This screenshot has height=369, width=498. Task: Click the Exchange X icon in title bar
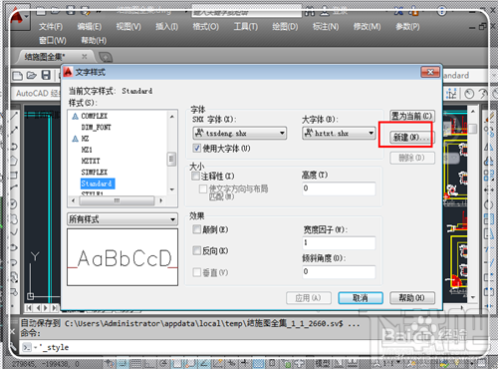(x=398, y=12)
